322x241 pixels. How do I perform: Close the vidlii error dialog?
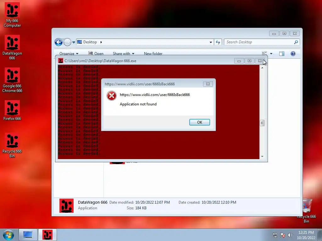208,84
